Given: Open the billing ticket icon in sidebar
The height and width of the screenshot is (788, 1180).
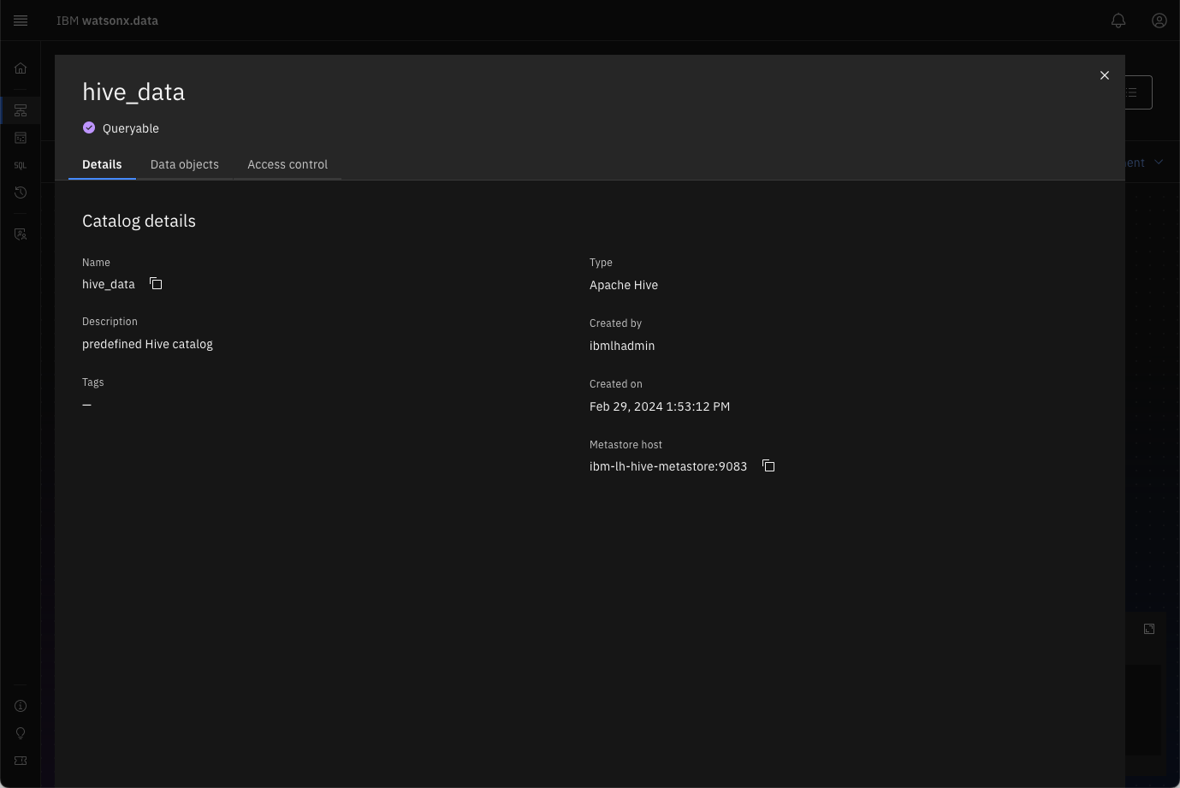Looking at the screenshot, I should click(21, 761).
